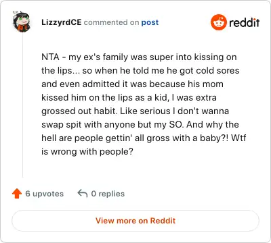Collapse thread via vertical comment line
This screenshot has width=271, height=243.
point(22,105)
